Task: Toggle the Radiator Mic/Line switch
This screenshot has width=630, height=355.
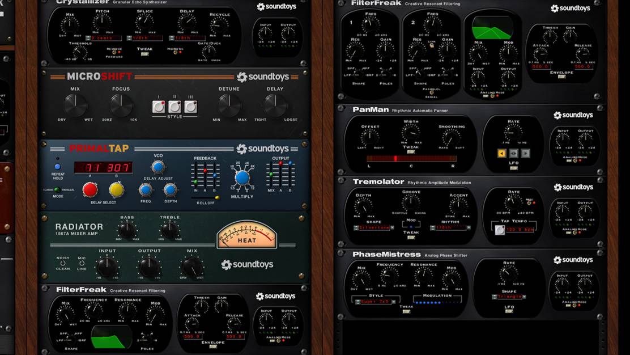Action: point(82,263)
